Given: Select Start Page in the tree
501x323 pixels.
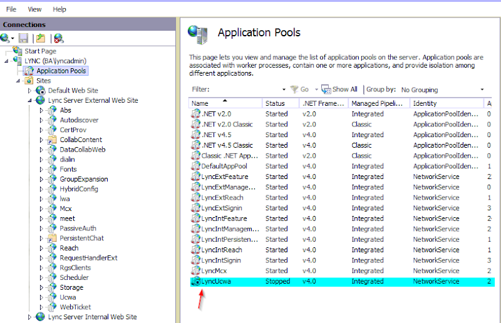Looking at the screenshot, I should coord(40,51).
